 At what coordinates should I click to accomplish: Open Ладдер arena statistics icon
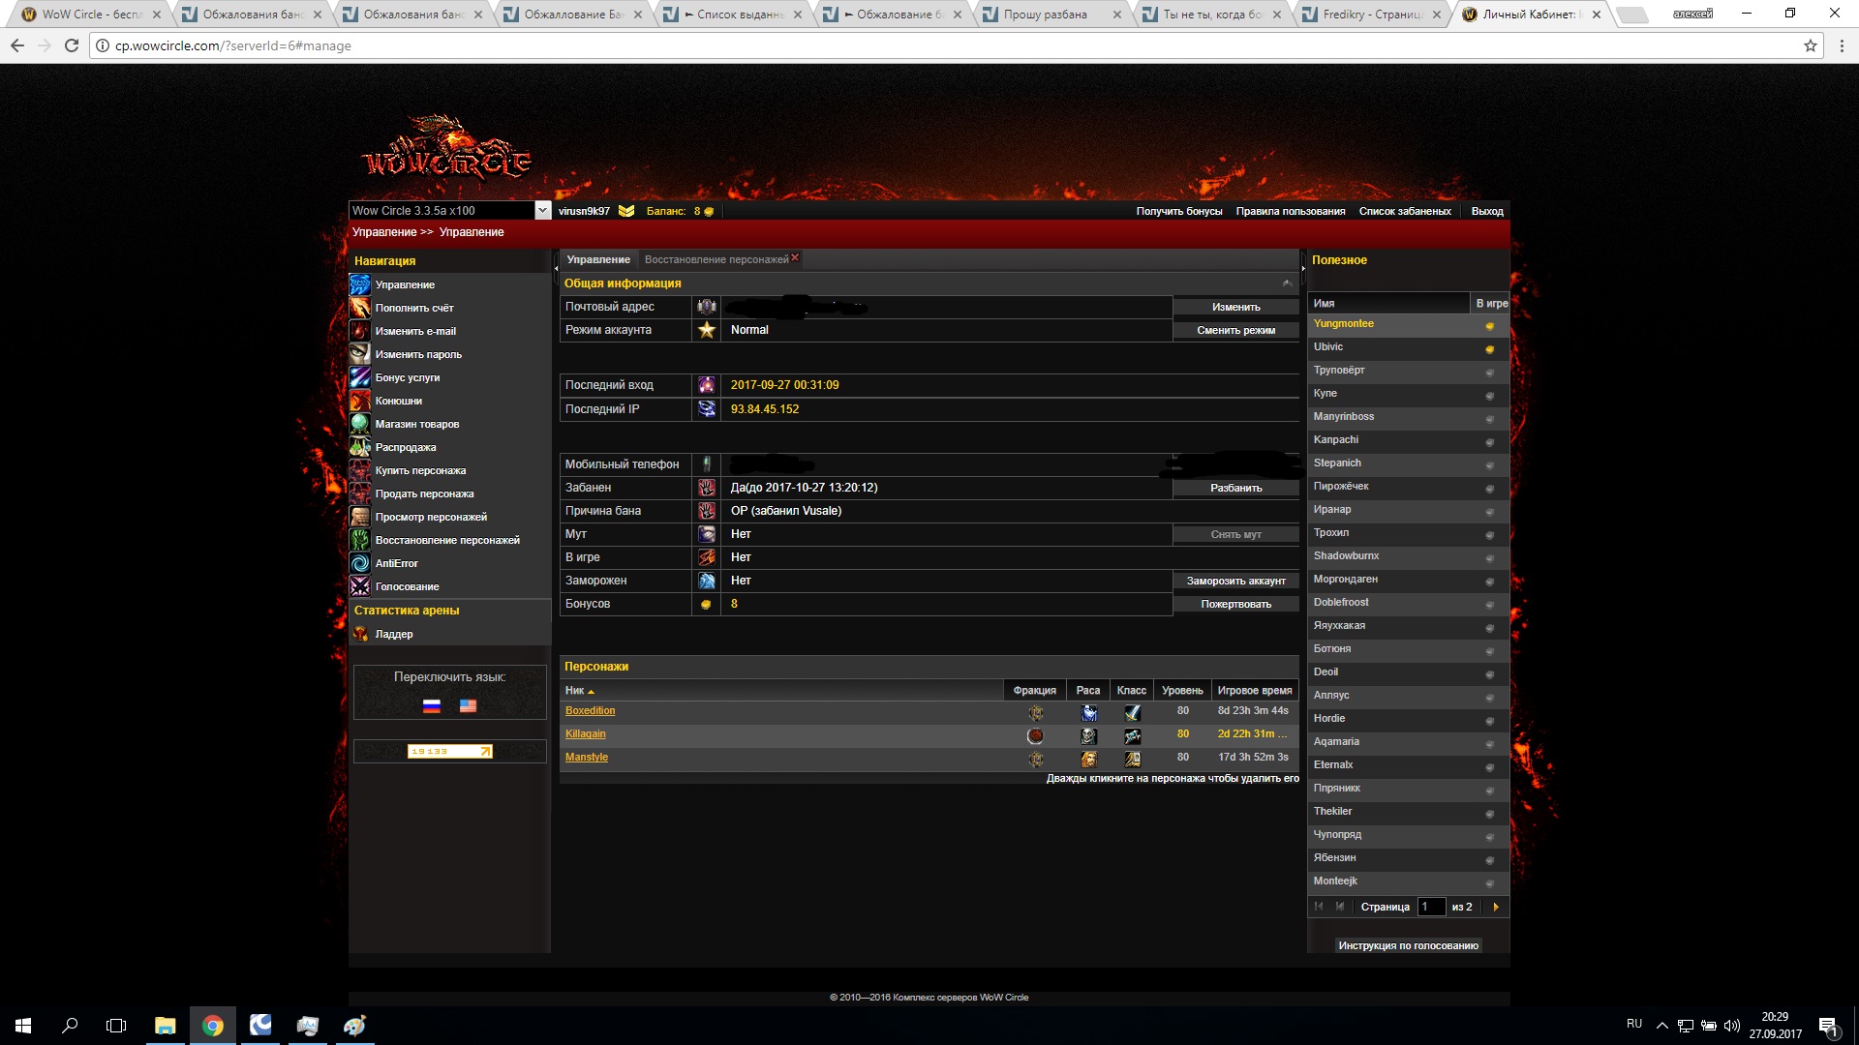pos(359,634)
